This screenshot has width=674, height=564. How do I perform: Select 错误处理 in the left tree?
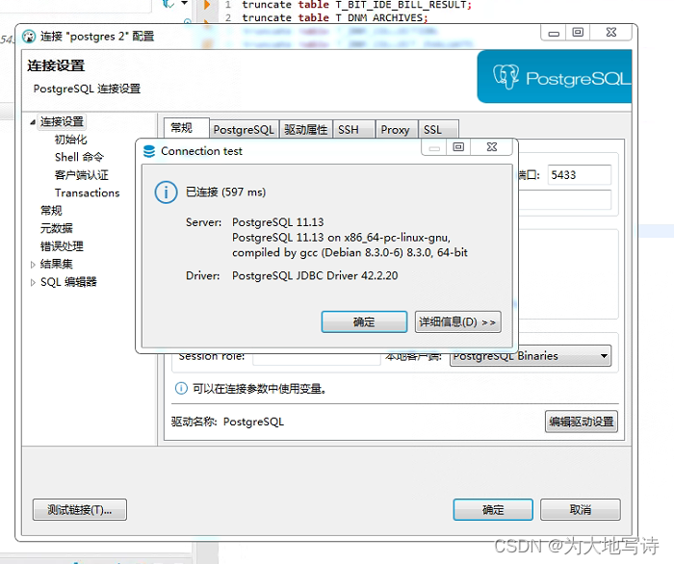[62, 246]
